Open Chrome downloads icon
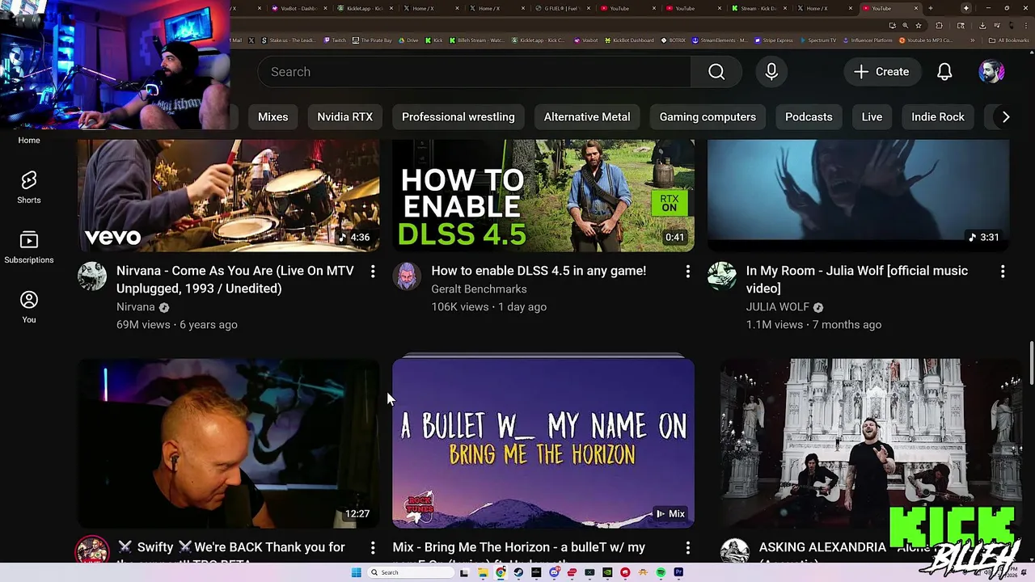Image resolution: width=1035 pixels, height=582 pixels. [x=982, y=25]
